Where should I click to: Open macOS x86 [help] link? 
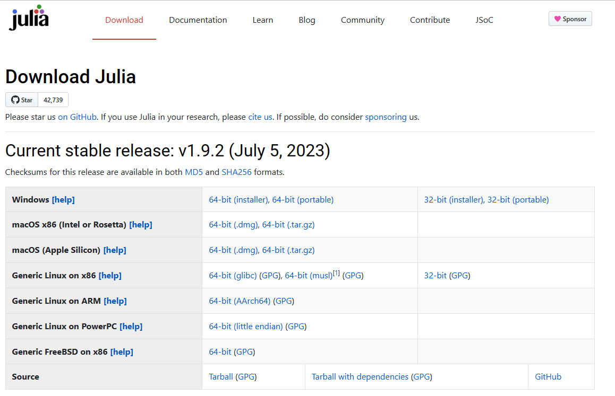point(141,225)
